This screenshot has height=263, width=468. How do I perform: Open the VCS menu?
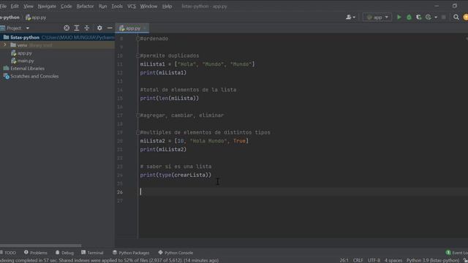coord(132,7)
